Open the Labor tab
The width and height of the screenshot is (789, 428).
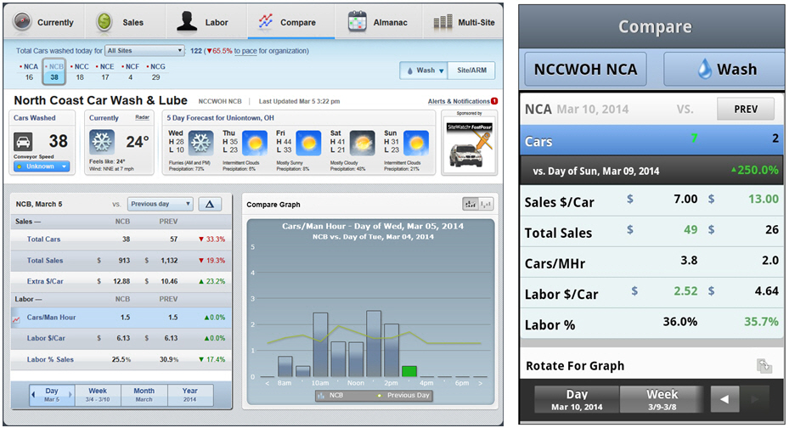[x=206, y=21]
